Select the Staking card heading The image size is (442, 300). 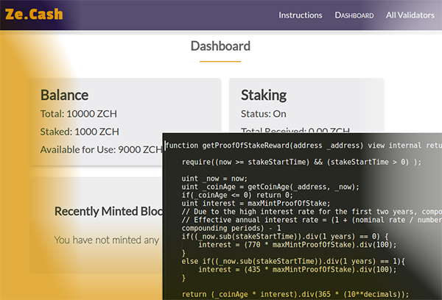point(264,95)
